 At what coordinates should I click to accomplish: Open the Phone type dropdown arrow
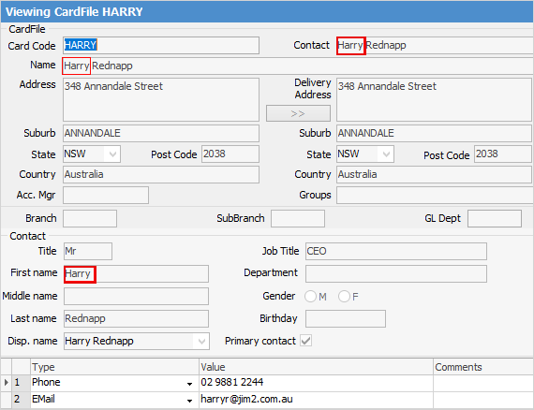point(189,384)
